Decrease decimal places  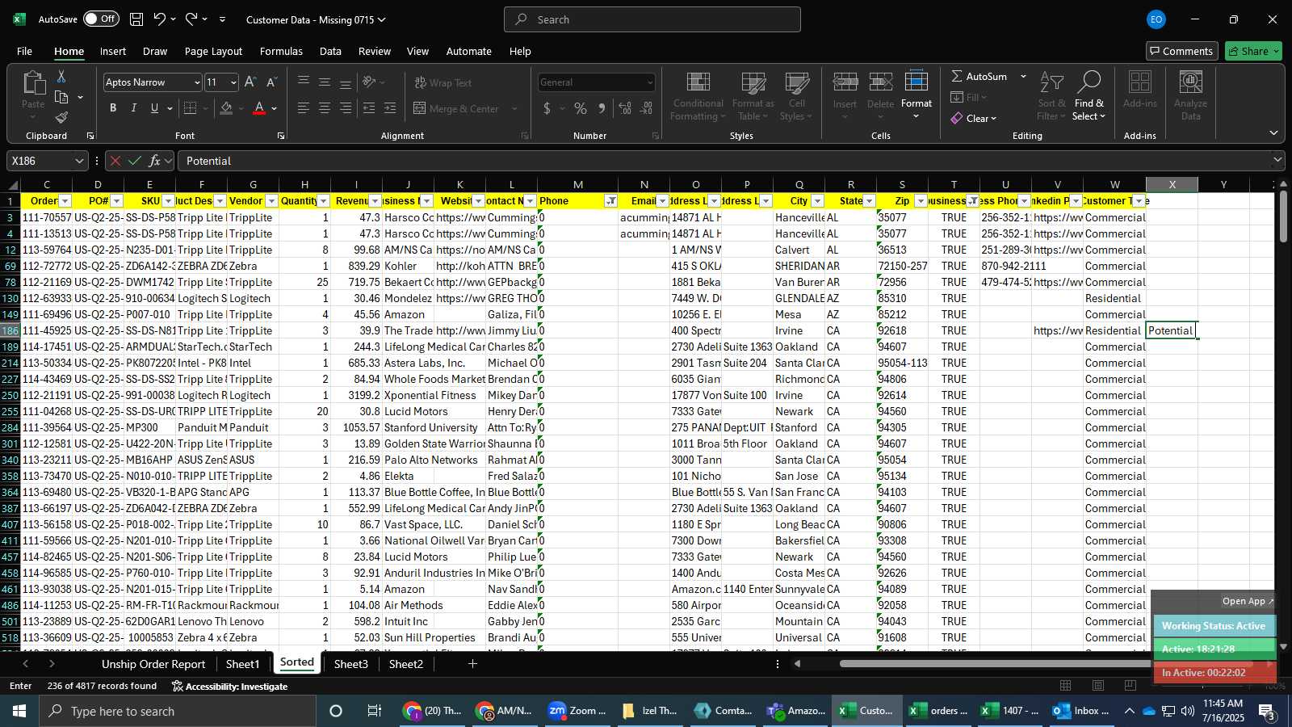(647, 108)
